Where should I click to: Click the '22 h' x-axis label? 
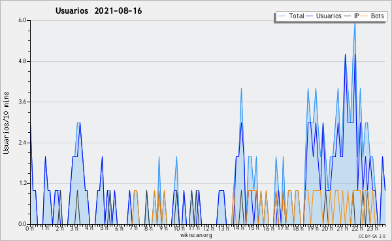click(357, 228)
